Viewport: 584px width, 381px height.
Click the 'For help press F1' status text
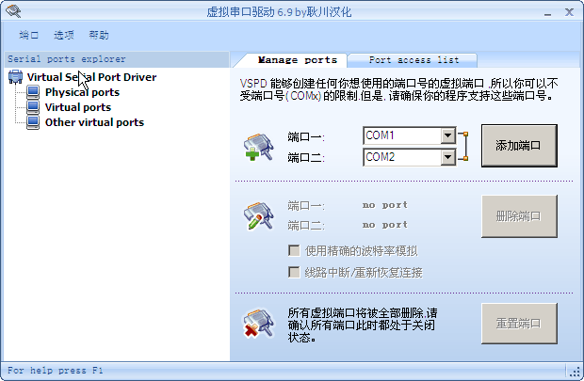click(56, 371)
